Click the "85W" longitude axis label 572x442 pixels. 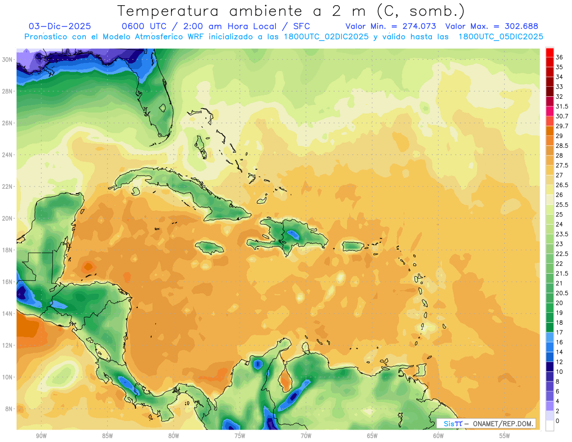(x=107, y=436)
